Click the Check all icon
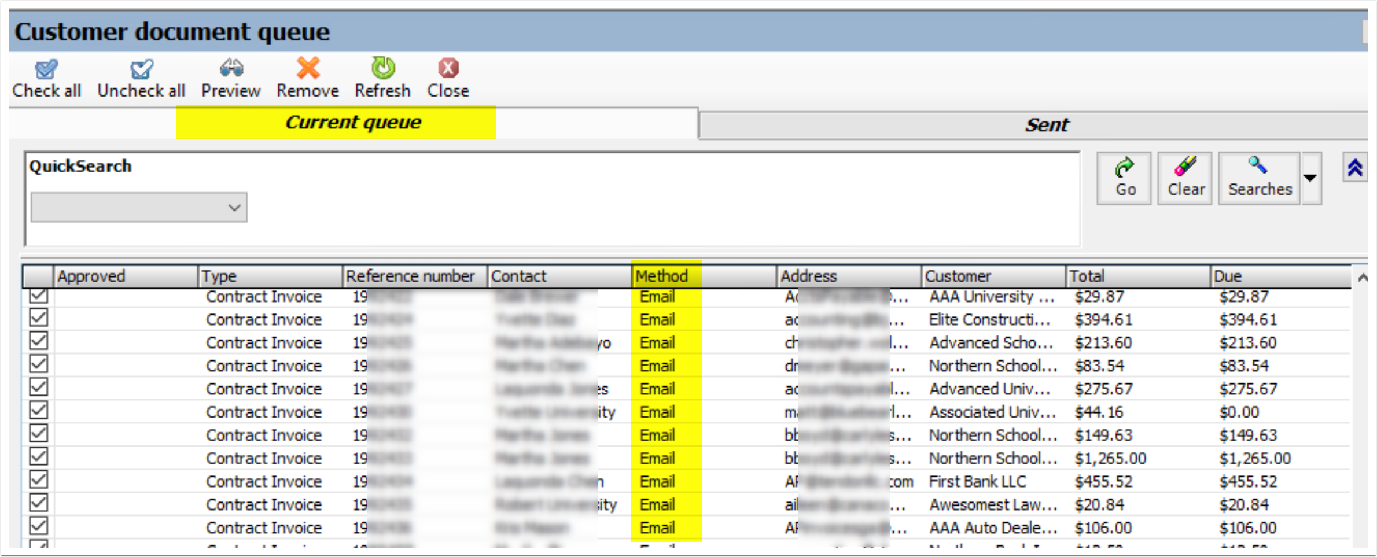The width and height of the screenshot is (1377, 557). tap(46, 71)
